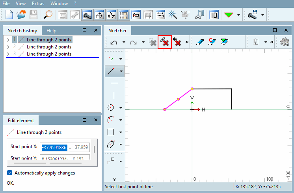Create a new document from main toolbar
The image size is (294, 193).
[x=9, y=15]
